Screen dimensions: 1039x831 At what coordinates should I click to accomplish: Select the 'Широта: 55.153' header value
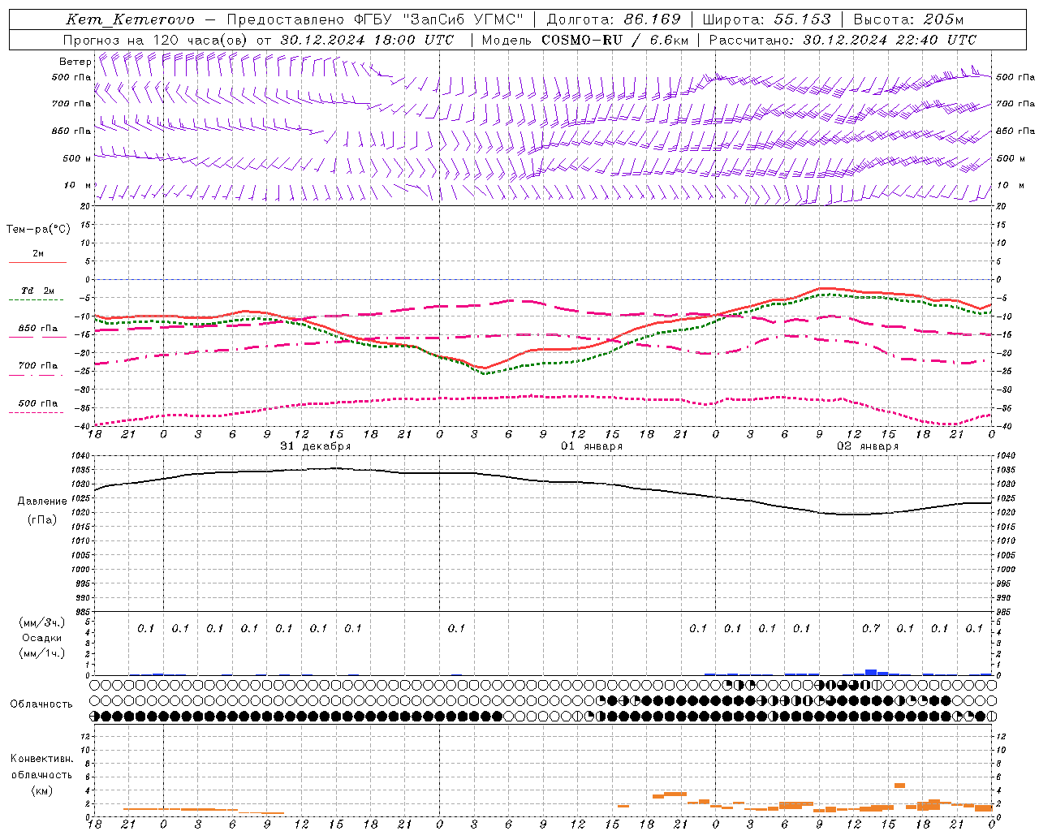pos(766,19)
